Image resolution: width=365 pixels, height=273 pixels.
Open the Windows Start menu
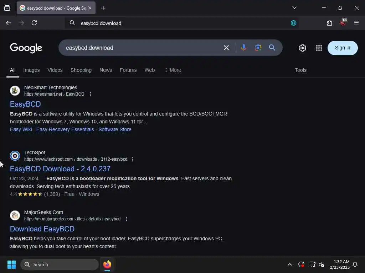(11, 264)
